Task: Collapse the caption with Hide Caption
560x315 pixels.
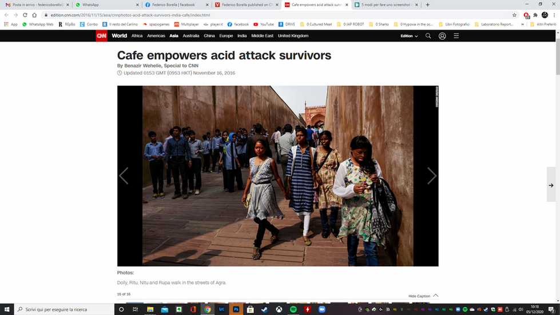Action: click(x=423, y=296)
